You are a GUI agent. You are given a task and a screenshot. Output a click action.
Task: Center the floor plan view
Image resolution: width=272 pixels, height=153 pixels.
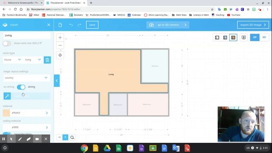(x=60, y=55)
